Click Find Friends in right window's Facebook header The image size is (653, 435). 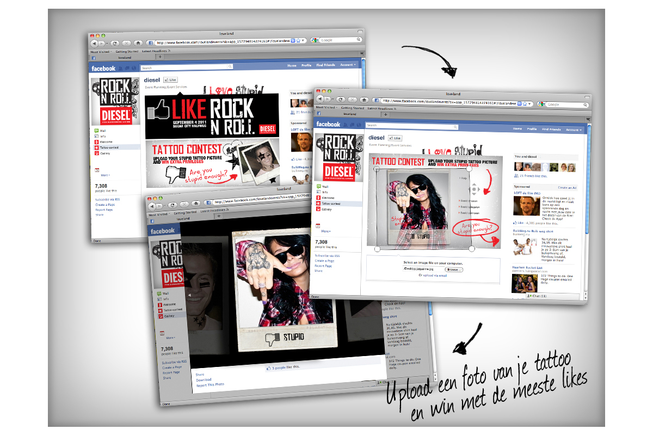(551, 130)
